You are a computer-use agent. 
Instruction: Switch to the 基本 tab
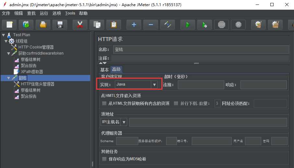coord(104,70)
